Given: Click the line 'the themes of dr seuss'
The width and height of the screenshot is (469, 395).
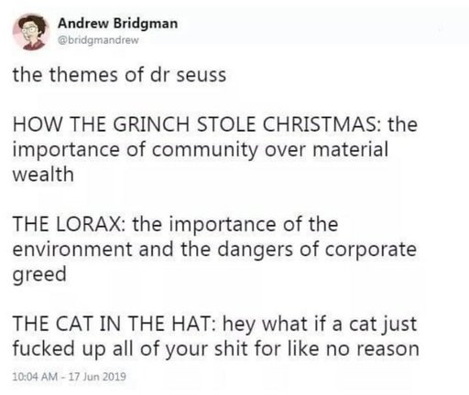Looking at the screenshot, I should coord(119,75).
